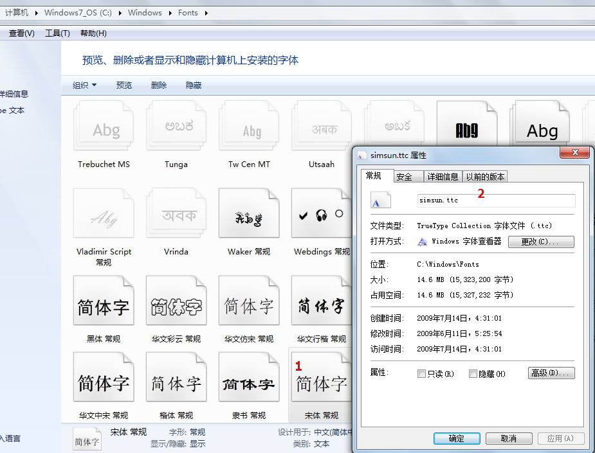Select the 华文彩云 常规 font icon

point(176,300)
